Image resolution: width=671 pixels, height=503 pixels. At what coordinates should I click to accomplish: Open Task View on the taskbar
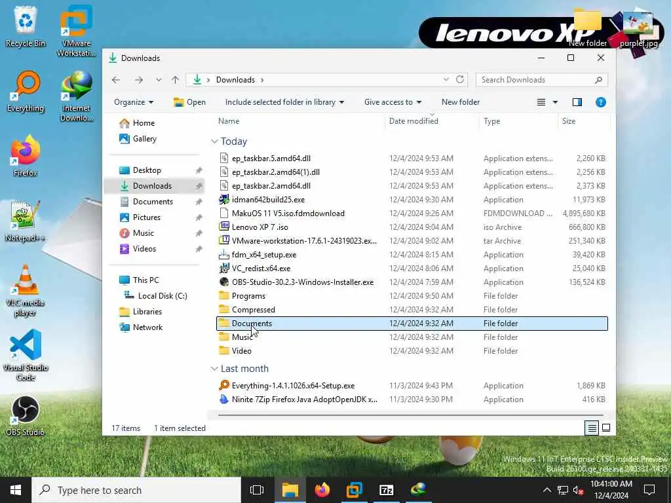[x=257, y=490]
